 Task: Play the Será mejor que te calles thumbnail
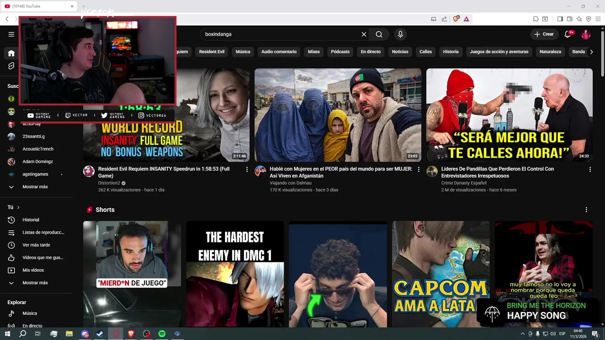(510, 115)
